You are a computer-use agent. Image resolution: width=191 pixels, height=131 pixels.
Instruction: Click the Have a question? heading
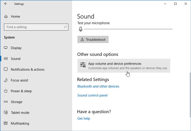(x=94, y=112)
